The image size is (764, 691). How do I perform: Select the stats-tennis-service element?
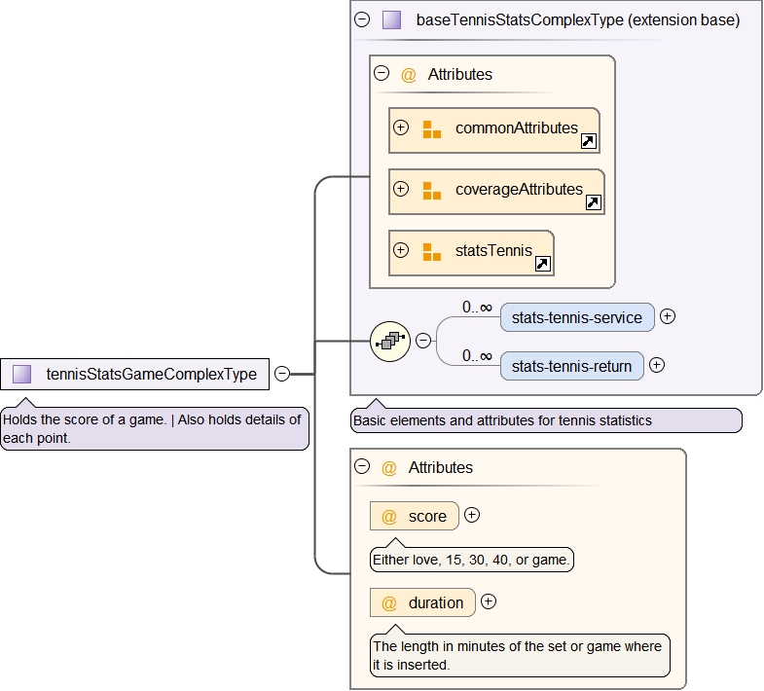(x=576, y=317)
